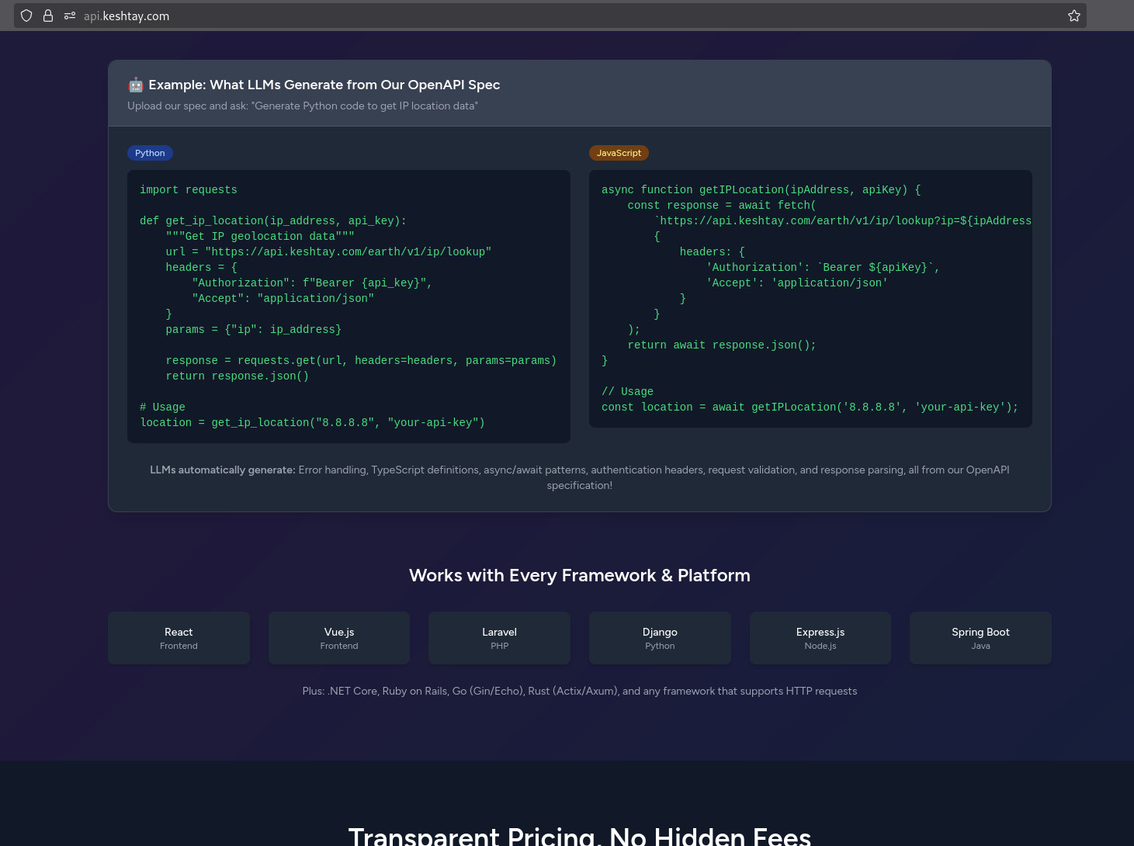Open the permissions dropdown next to the URL
The height and width of the screenshot is (846, 1134).
tap(69, 16)
